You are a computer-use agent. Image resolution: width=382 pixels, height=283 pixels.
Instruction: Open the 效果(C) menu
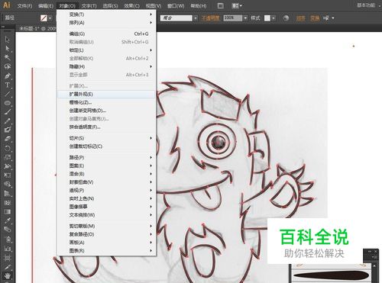coord(131,5)
